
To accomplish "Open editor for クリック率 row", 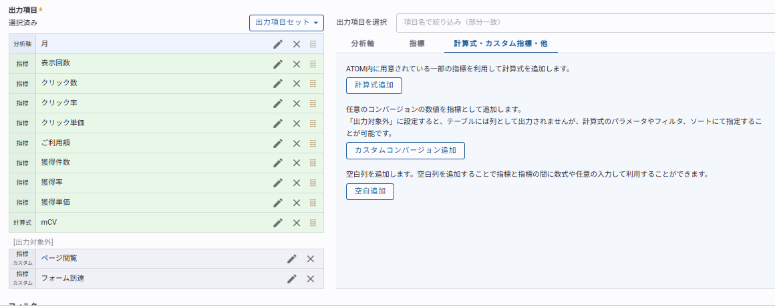I will click(278, 103).
